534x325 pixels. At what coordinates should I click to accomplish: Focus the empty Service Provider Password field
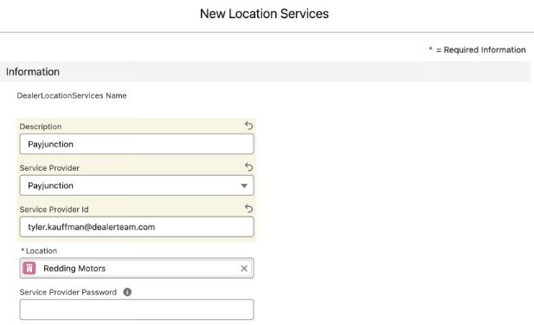137,309
